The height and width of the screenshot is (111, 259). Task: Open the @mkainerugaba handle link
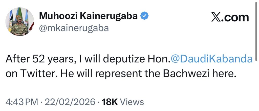pos(74,28)
